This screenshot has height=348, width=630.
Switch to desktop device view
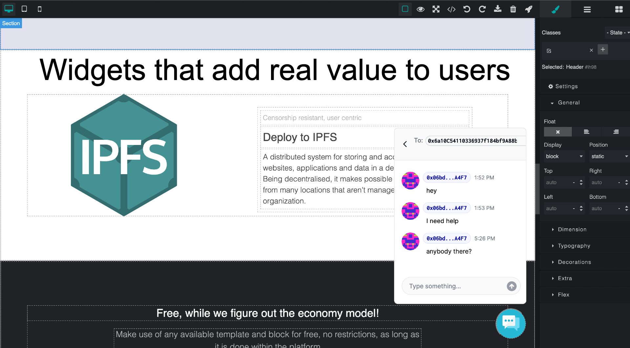(x=9, y=9)
